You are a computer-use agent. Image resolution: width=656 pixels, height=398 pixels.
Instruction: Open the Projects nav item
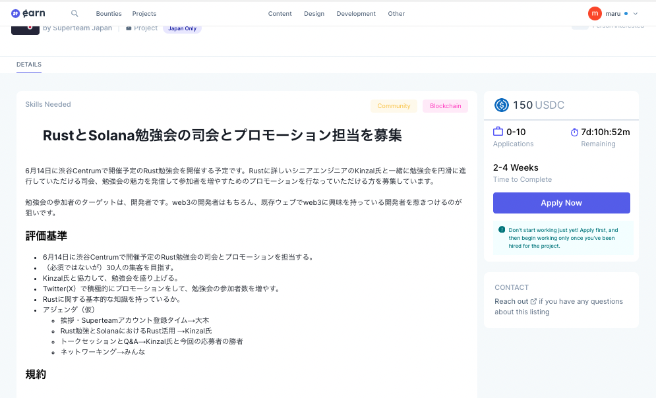[144, 14]
